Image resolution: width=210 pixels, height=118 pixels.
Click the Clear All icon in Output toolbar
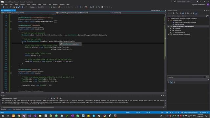[x=57, y=98]
